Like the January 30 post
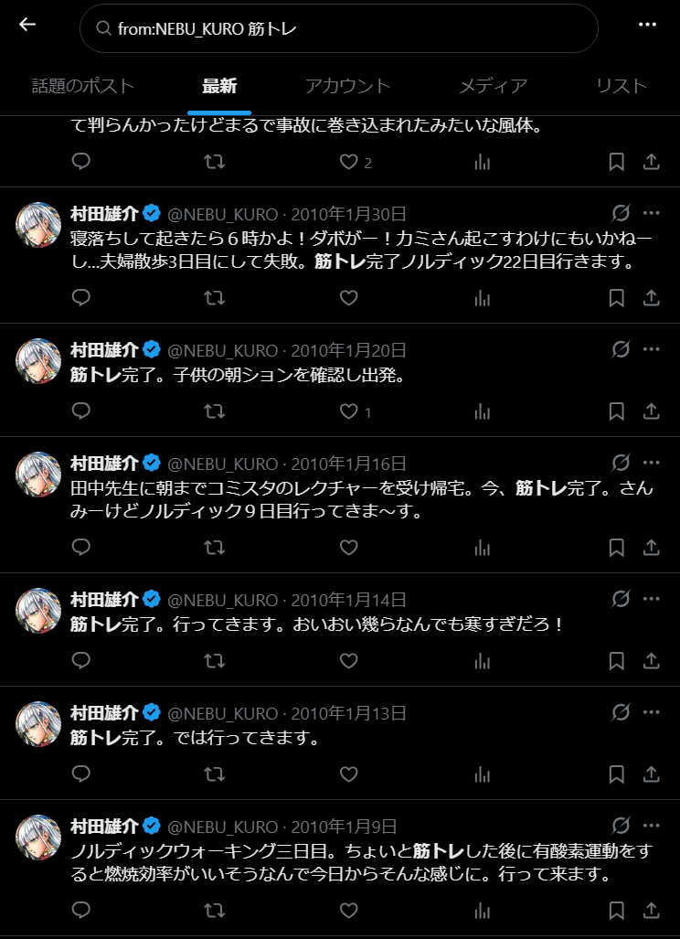680x939 pixels. 348,298
